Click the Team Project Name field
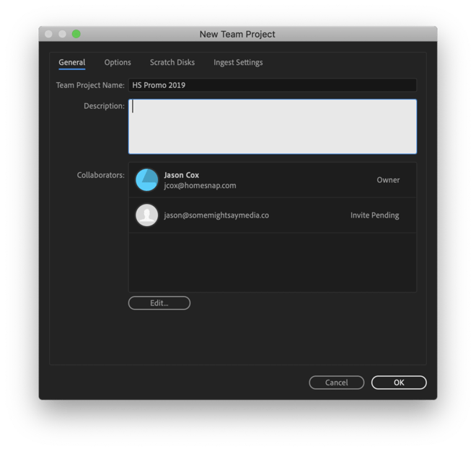The height and width of the screenshot is (451, 476). click(273, 85)
